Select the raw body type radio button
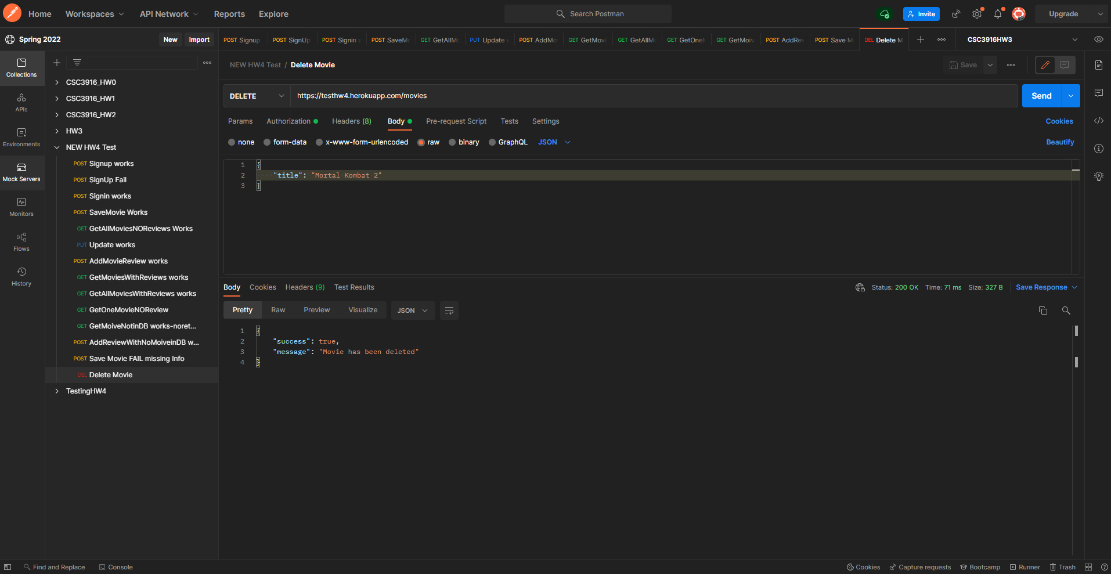 (422, 142)
